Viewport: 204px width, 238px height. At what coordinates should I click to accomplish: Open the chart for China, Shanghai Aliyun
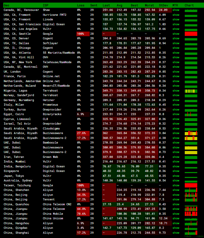pyautogui.click(x=191, y=233)
